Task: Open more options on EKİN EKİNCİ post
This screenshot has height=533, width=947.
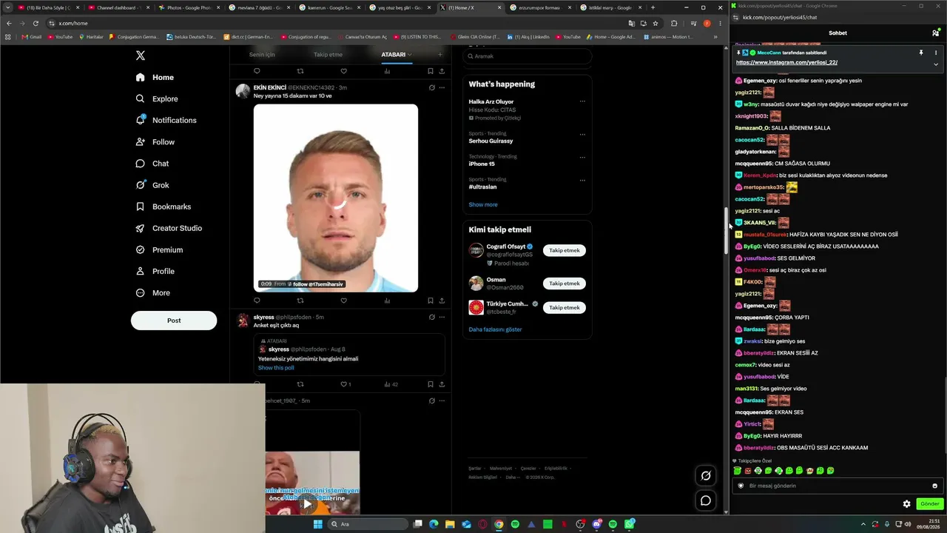Action: coord(442,87)
